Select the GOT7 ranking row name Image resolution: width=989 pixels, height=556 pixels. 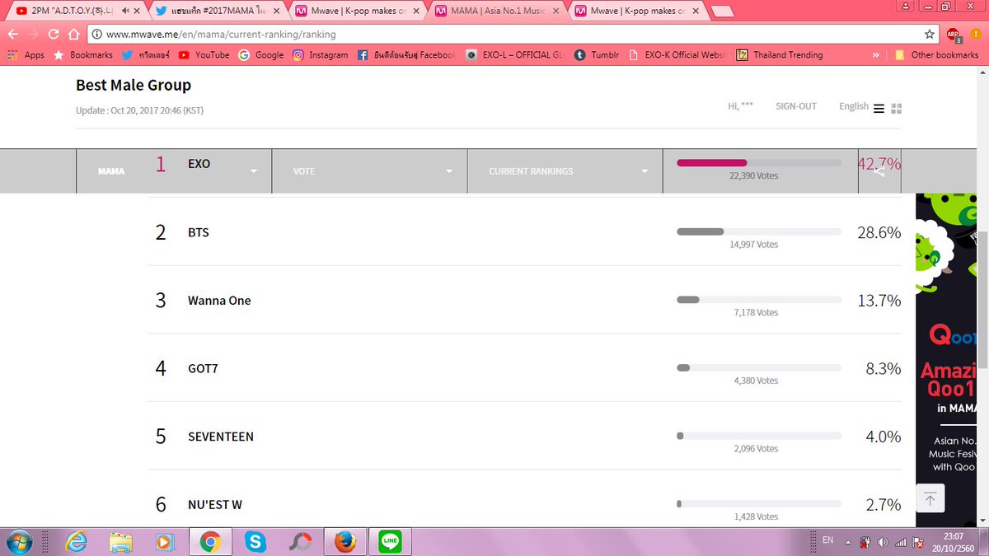(x=203, y=368)
